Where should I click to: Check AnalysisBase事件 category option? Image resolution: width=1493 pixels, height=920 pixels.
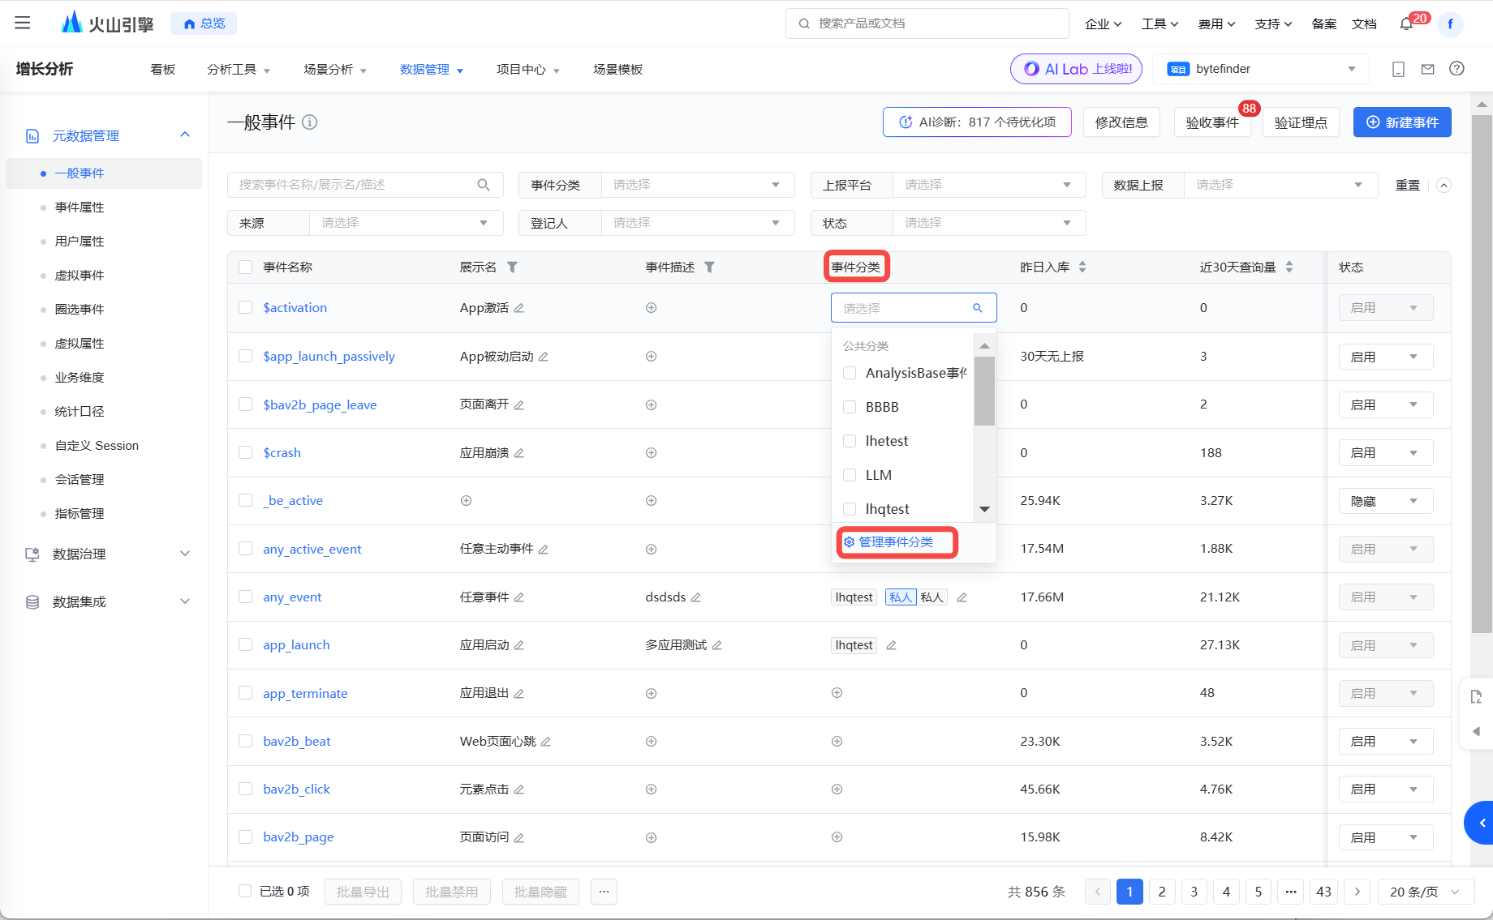[x=850, y=373]
